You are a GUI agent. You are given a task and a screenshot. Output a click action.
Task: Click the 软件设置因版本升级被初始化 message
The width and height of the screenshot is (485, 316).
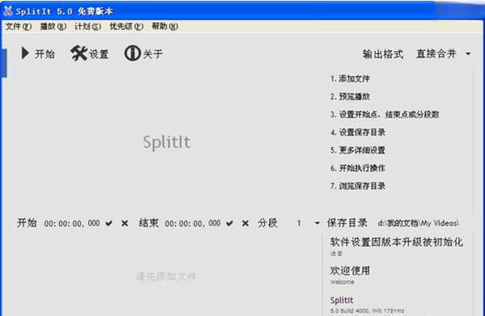click(397, 242)
